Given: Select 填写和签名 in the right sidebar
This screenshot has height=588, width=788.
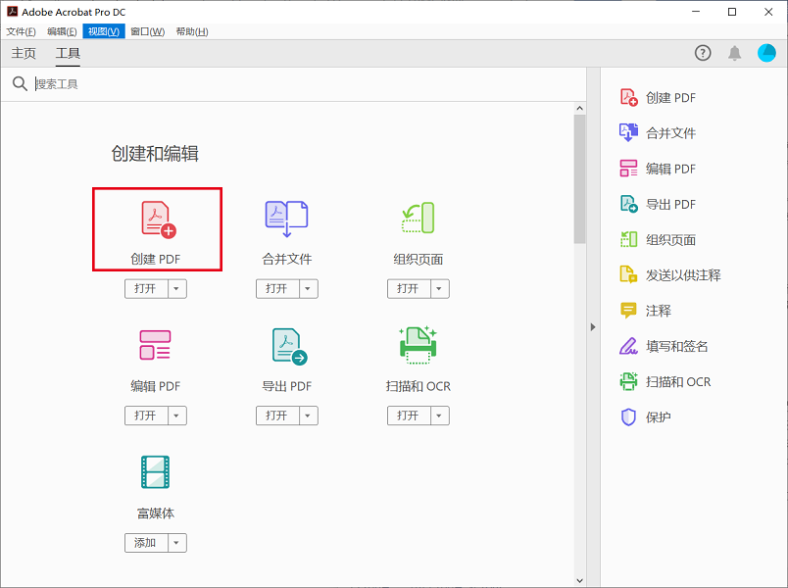Looking at the screenshot, I should [x=676, y=346].
